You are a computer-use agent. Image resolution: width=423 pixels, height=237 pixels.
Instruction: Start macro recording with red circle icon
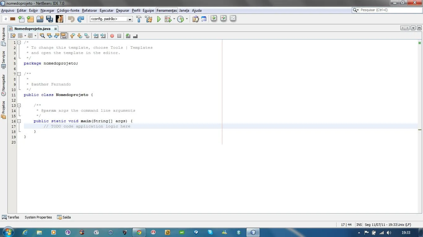click(112, 36)
